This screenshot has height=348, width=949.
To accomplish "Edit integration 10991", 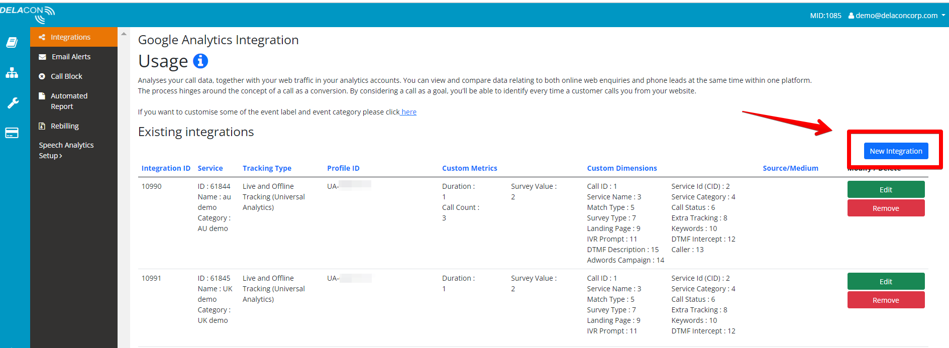I will click(x=886, y=281).
